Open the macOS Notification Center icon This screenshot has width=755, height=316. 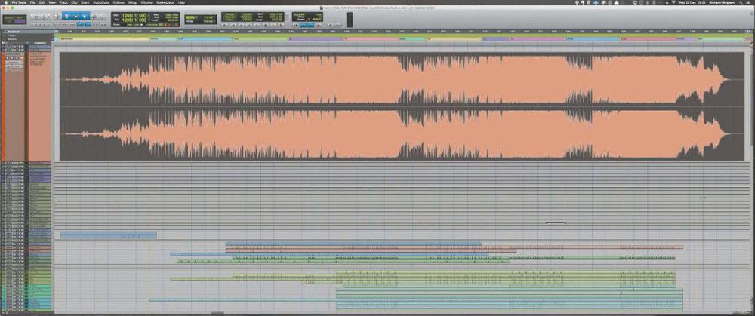pos(747,2)
